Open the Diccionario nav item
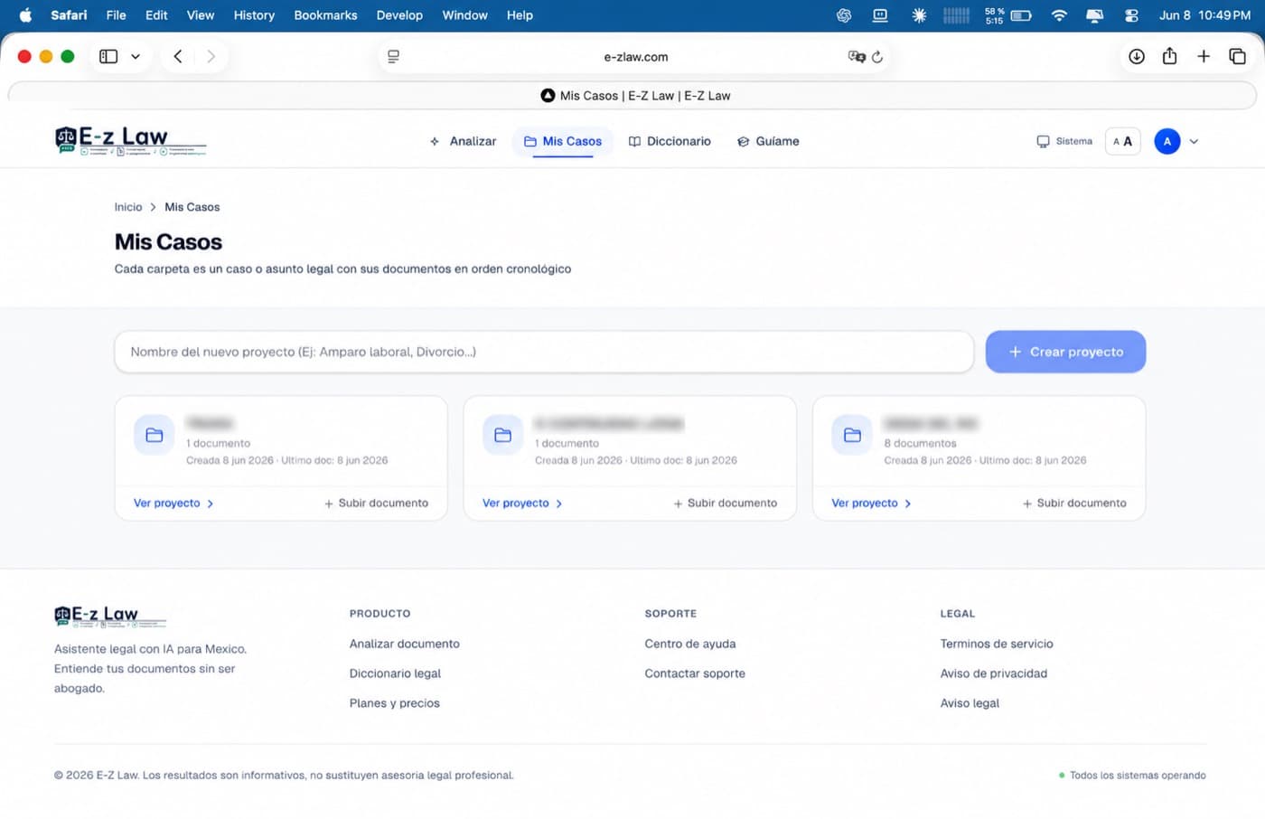This screenshot has height=819, width=1265. (670, 141)
